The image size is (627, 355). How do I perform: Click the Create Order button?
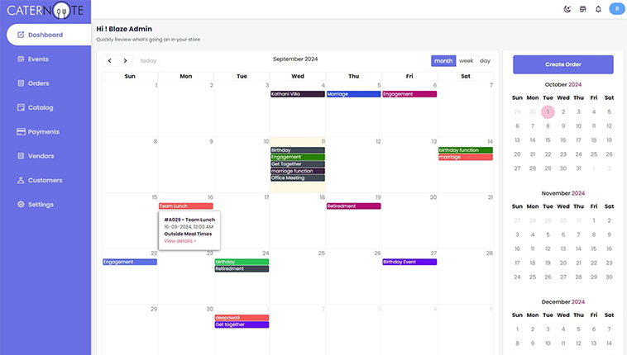tap(562, 64)
